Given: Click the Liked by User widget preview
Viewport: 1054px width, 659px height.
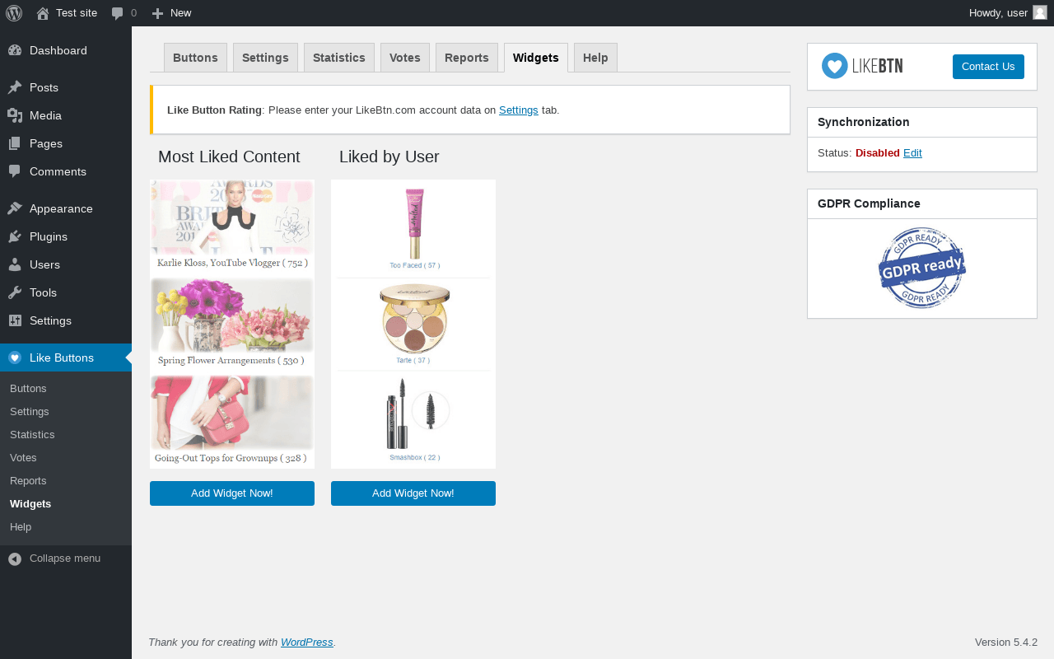Looking at the screenshot, I should point(413,325).
